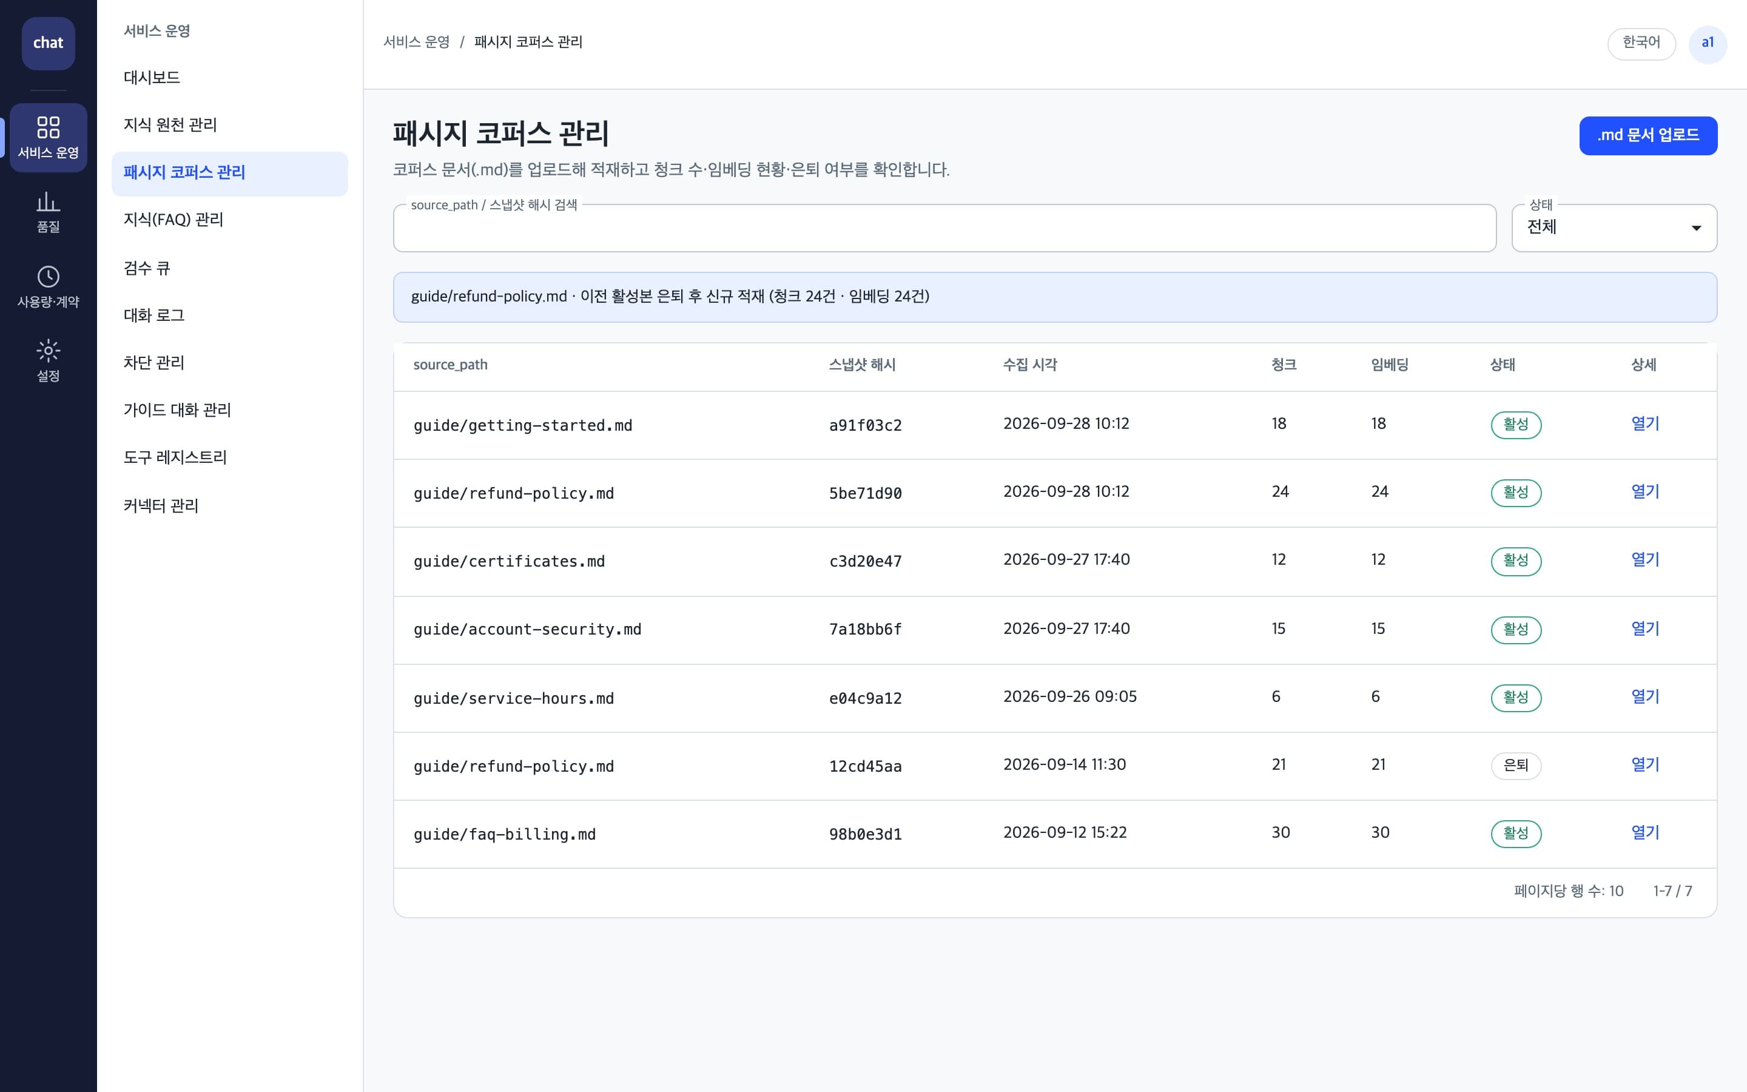Click the 수집 시각 column header
The height and width of the screenshot is (1092, 1747).
1030,365
